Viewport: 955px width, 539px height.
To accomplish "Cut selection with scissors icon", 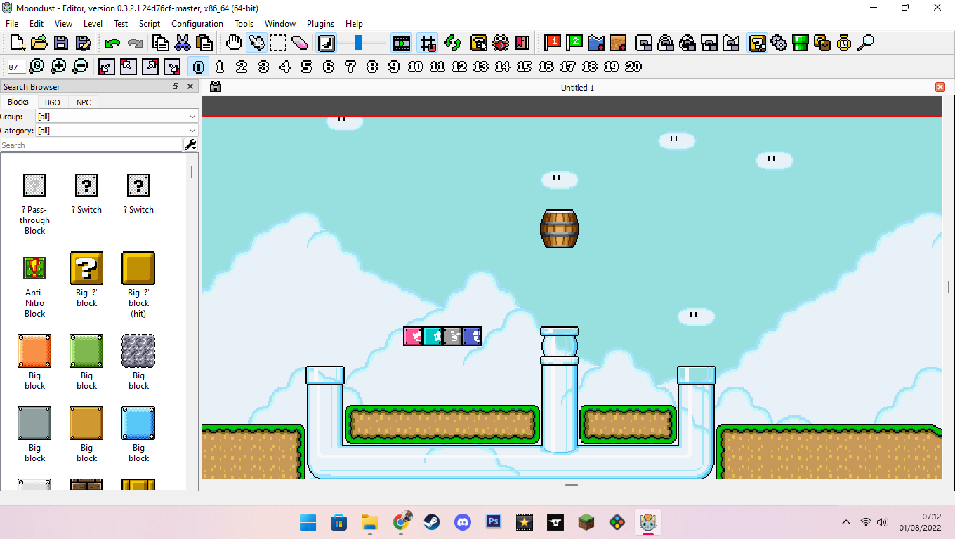I will [183, 44].
